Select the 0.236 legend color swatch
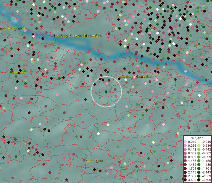 (x=185, y=145)
